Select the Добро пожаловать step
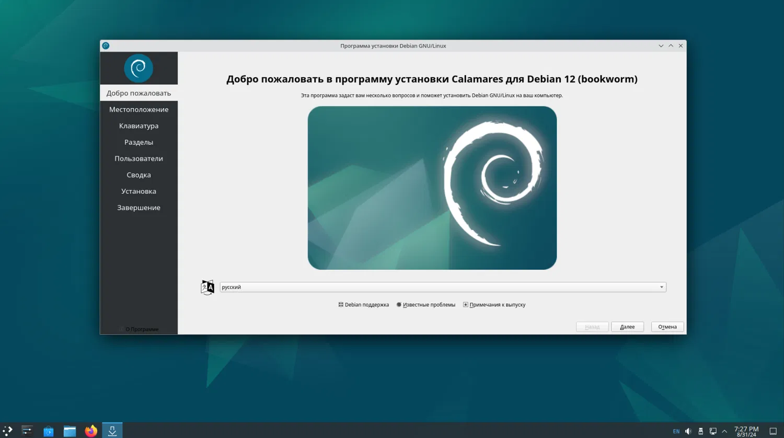The width and height of the screenshot is (784, 438). pos(139,93)
